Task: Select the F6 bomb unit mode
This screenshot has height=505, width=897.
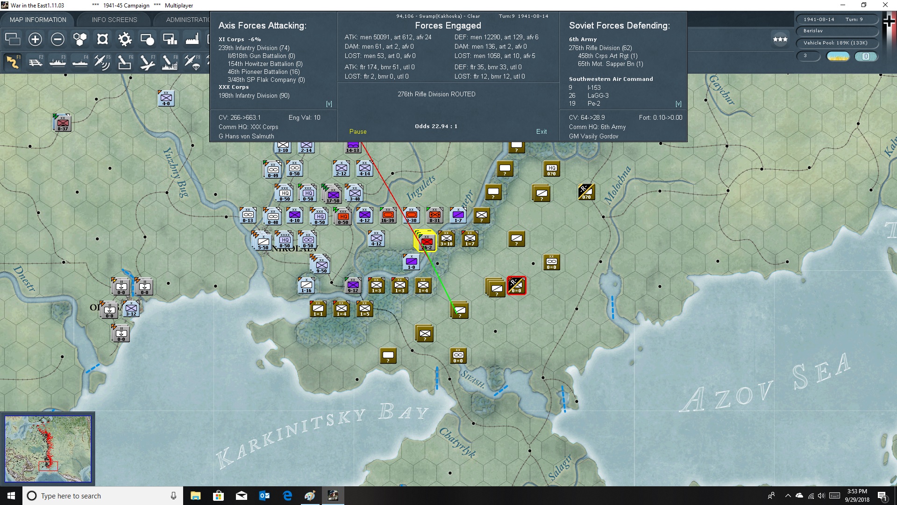Action: tap(125, 62)
